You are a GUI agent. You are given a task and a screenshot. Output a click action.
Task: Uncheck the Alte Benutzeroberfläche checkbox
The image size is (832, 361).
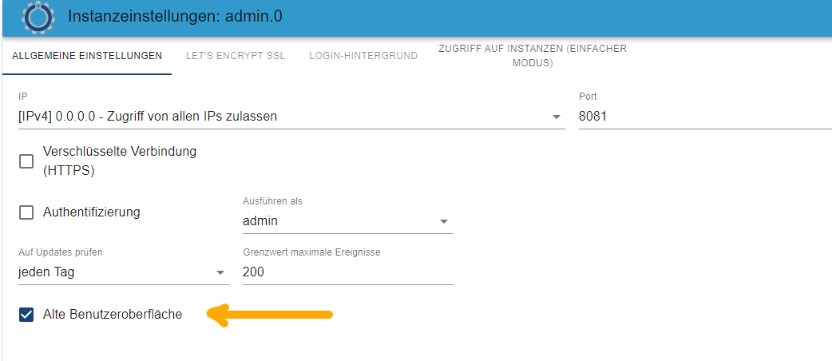coord(26,315)
